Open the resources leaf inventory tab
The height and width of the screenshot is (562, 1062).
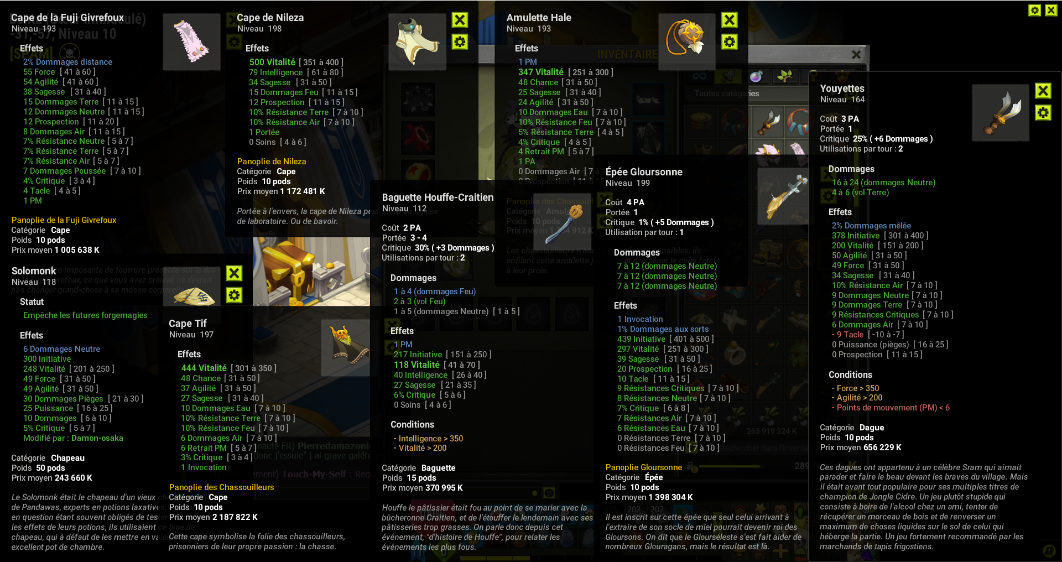784,76
